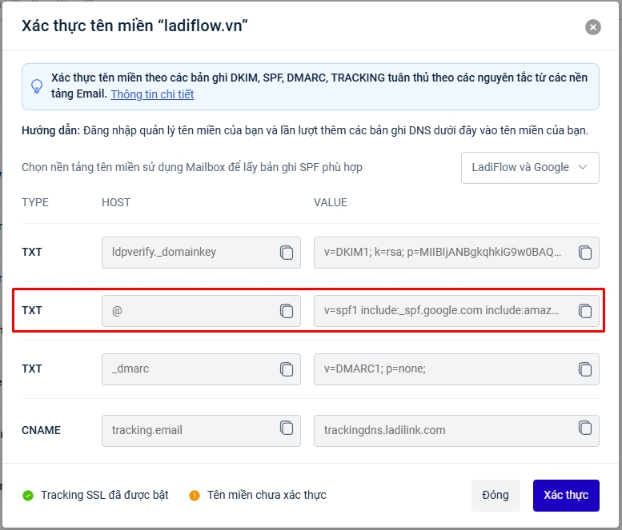622x530 pixels.
Task: Click the Xác thực button
Action: tap(565, 496)
